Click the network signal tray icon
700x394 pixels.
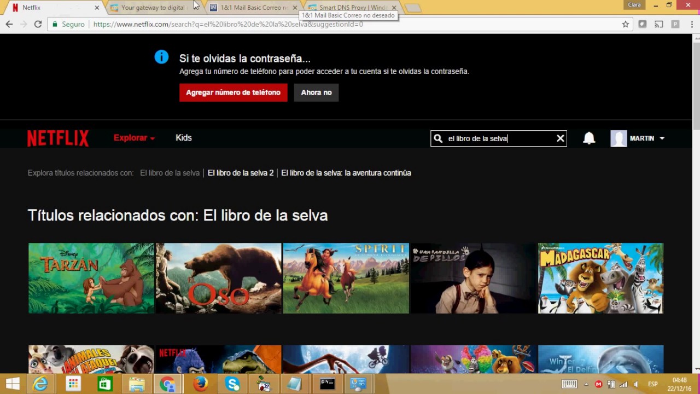tap(624, 384)
